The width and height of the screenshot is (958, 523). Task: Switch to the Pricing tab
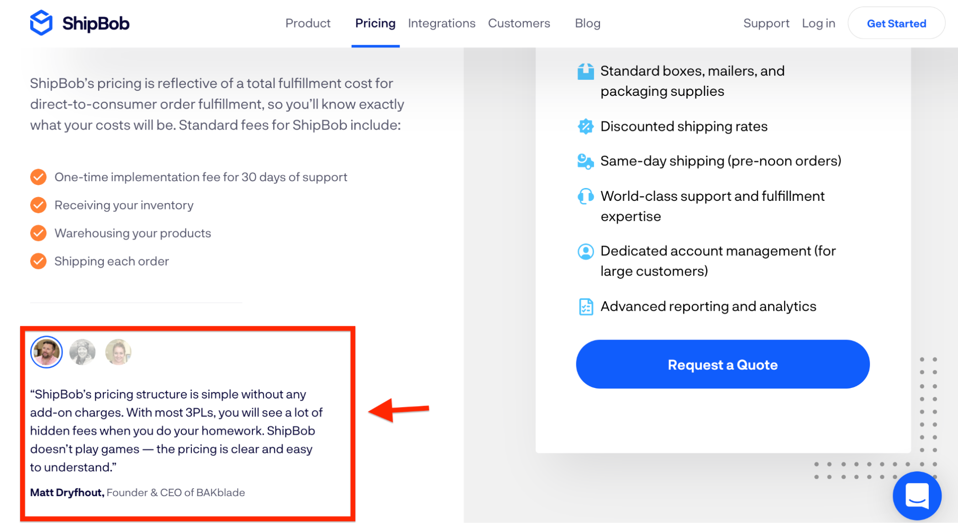pyautogui.click(x=375, y=23)
